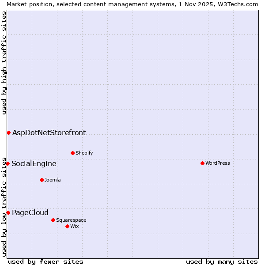Click the red WordPress data point marker
Image resolution: width=265 pixels, height=265 pixels.
tap(202, 163)
